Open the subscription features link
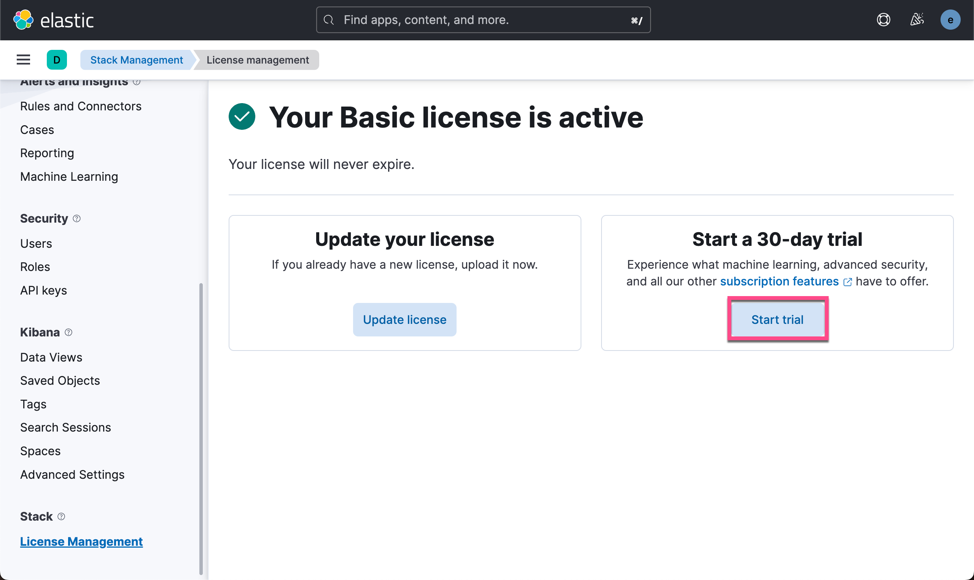974x580 pixels. [x=779, y=281]
